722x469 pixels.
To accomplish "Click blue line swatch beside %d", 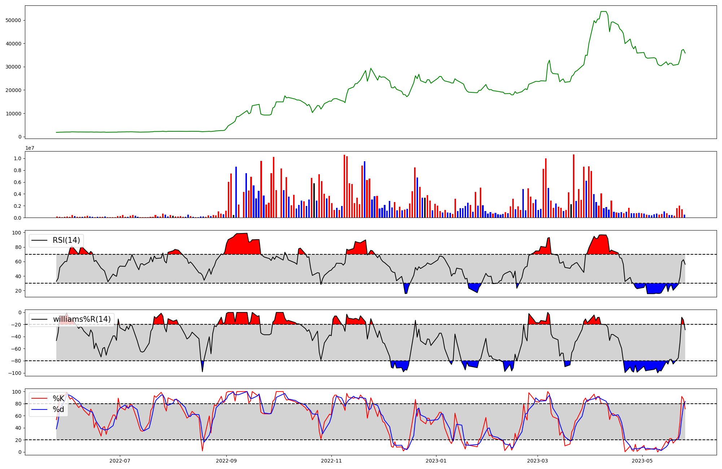I will point(39,409).
